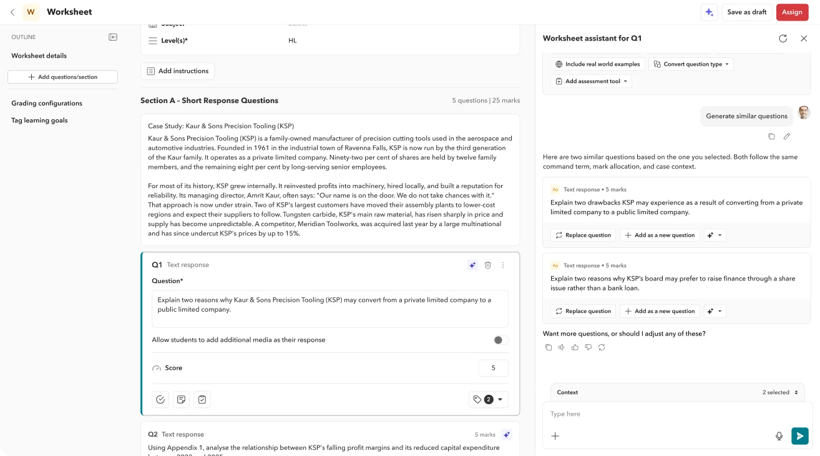
Task: Refresh the worksheet assistant conversation
Action: click(783, 38)
